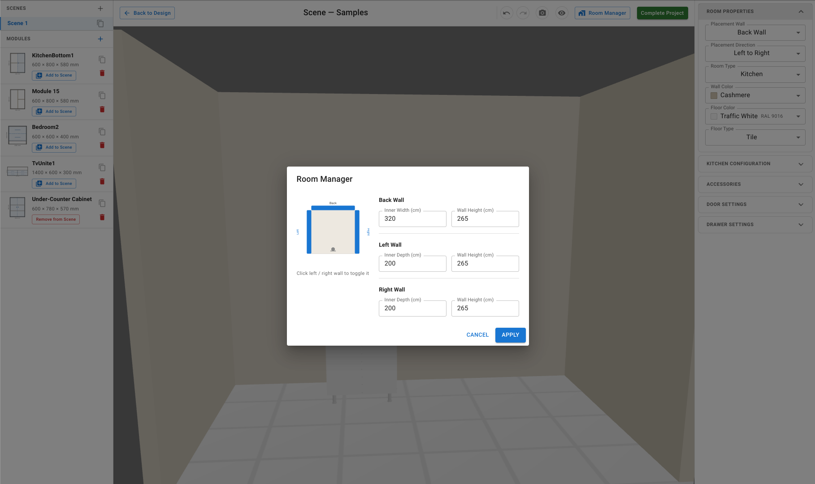
Task: Expand the Kitchen Configuration section
Action: (755, 164)
